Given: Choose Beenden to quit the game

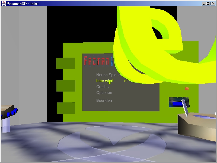Looking at the screenshot, I should (x=104, y=101).
